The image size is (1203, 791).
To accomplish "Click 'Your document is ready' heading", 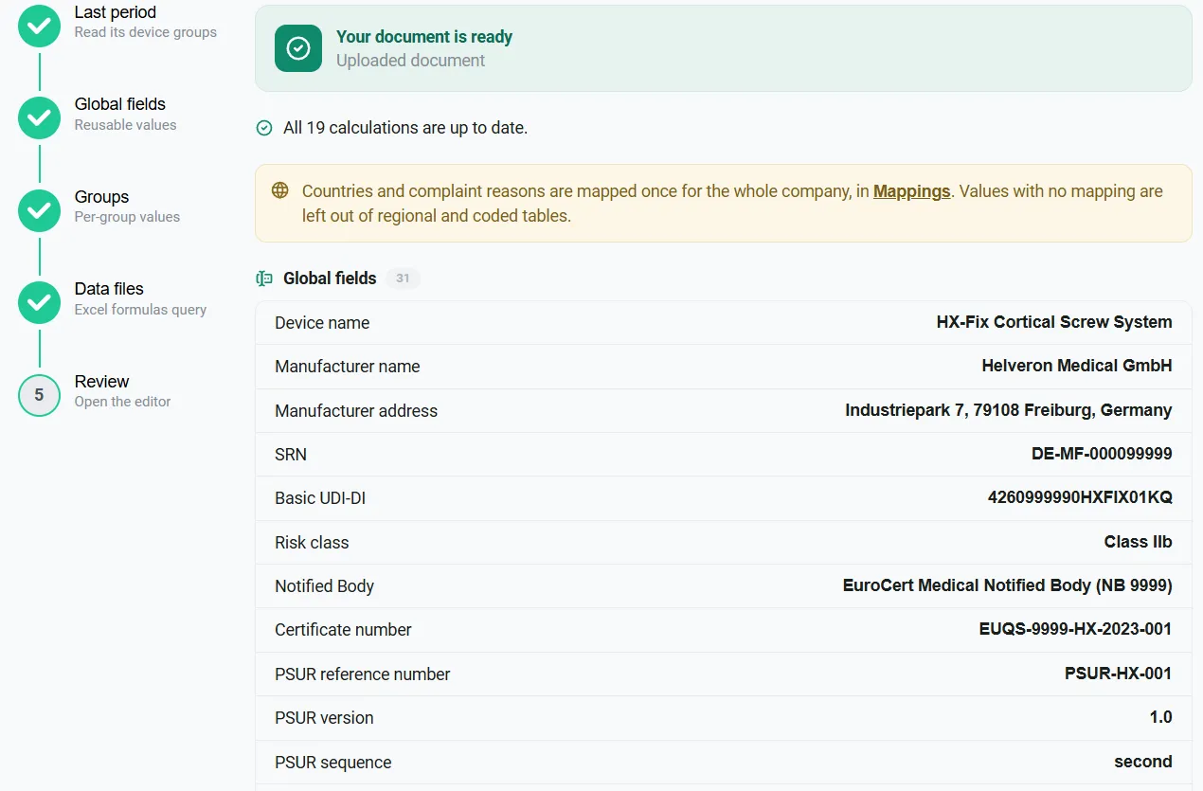I will (424, 37).
